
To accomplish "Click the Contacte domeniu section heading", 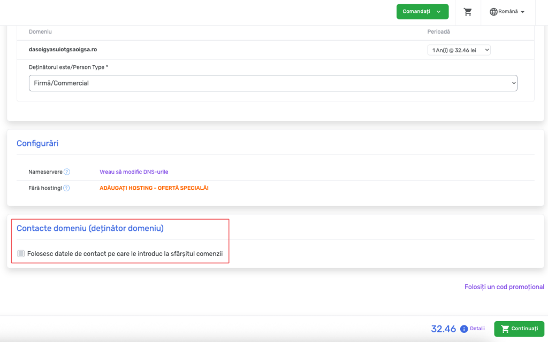I will click(x=90, y=228).
